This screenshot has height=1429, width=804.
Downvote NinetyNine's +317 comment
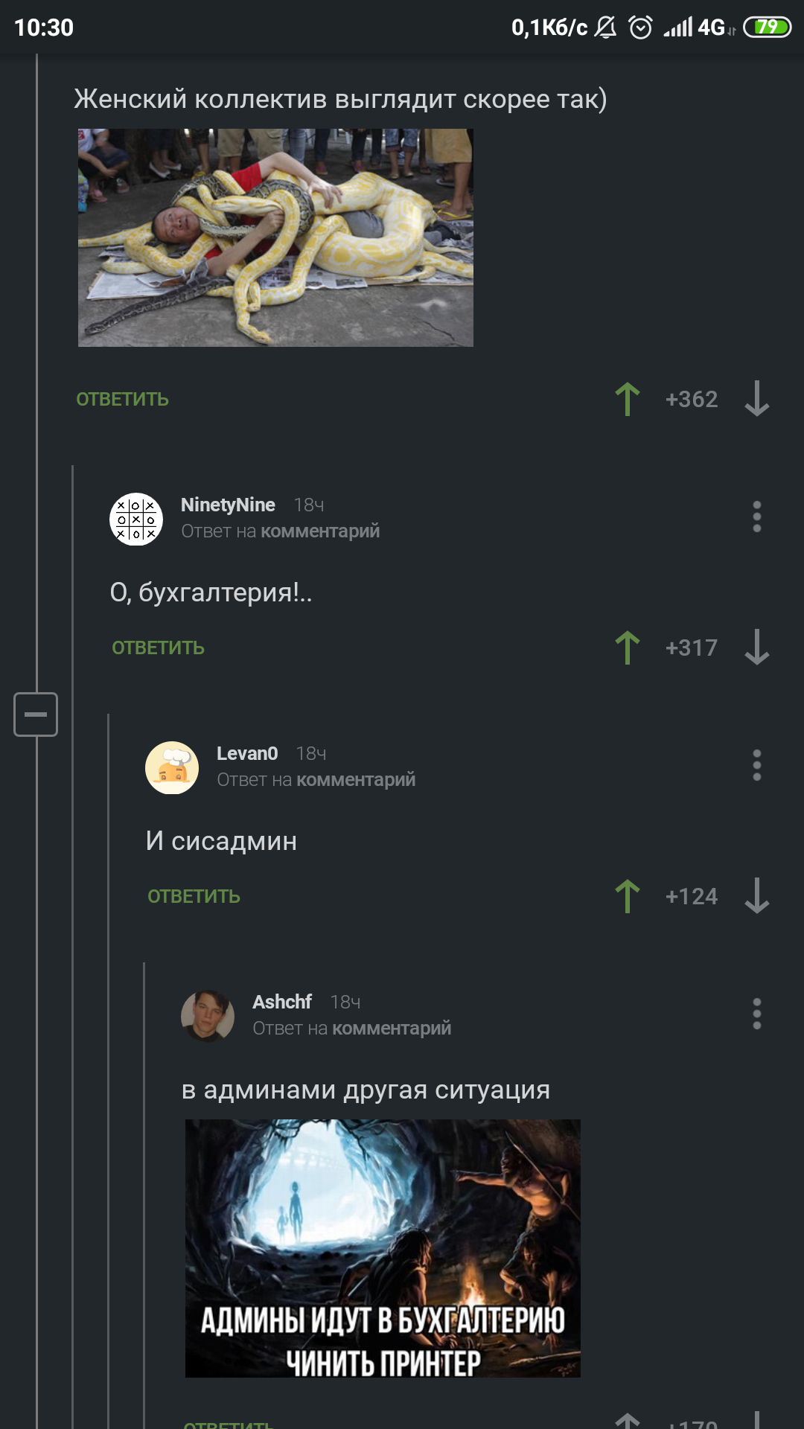[x=757, y=648]
